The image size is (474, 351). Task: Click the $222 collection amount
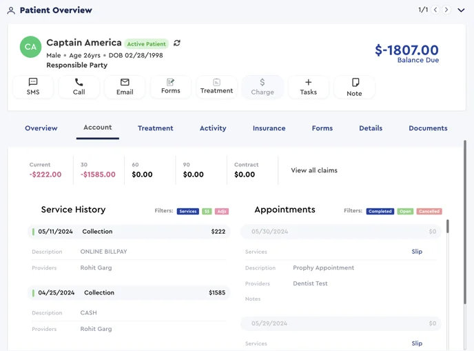tap(218, 232)
